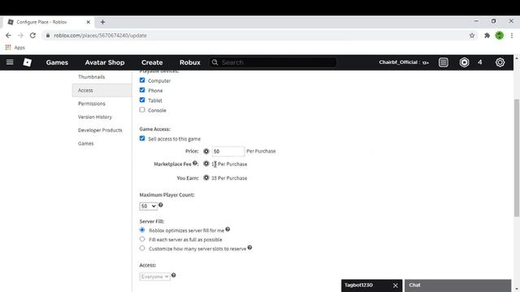Open the settings gear in Roblox navbar
The image size is (520, 292).
point(500,62)
